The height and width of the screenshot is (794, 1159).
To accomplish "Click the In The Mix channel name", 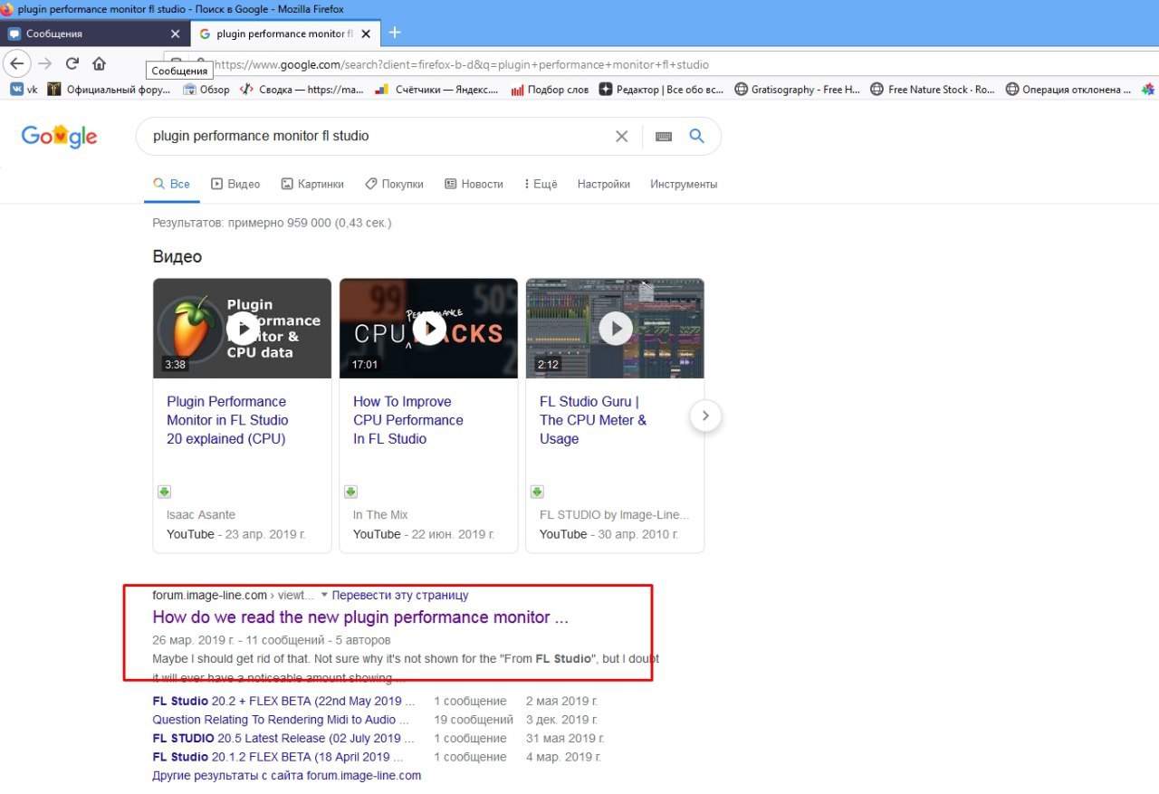I will tap(380, 515).
